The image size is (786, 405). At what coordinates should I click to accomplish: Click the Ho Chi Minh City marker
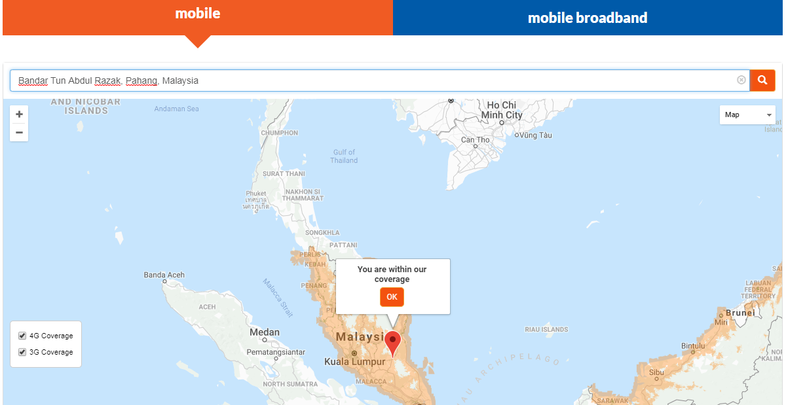(502, 122)
